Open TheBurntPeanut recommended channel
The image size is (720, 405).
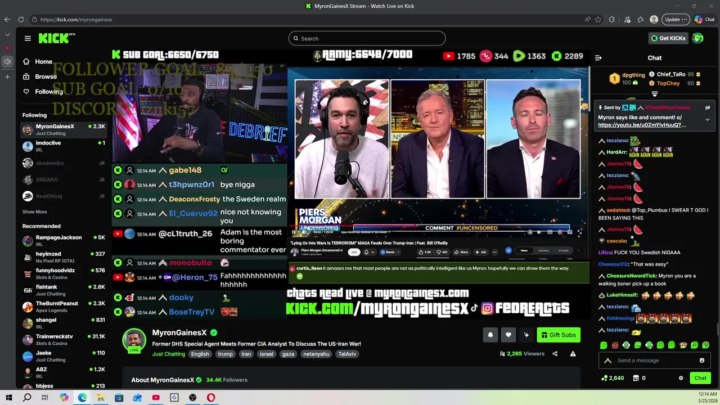(x=64, y=307)
